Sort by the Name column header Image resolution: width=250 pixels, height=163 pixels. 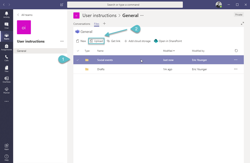click(100, 51)
